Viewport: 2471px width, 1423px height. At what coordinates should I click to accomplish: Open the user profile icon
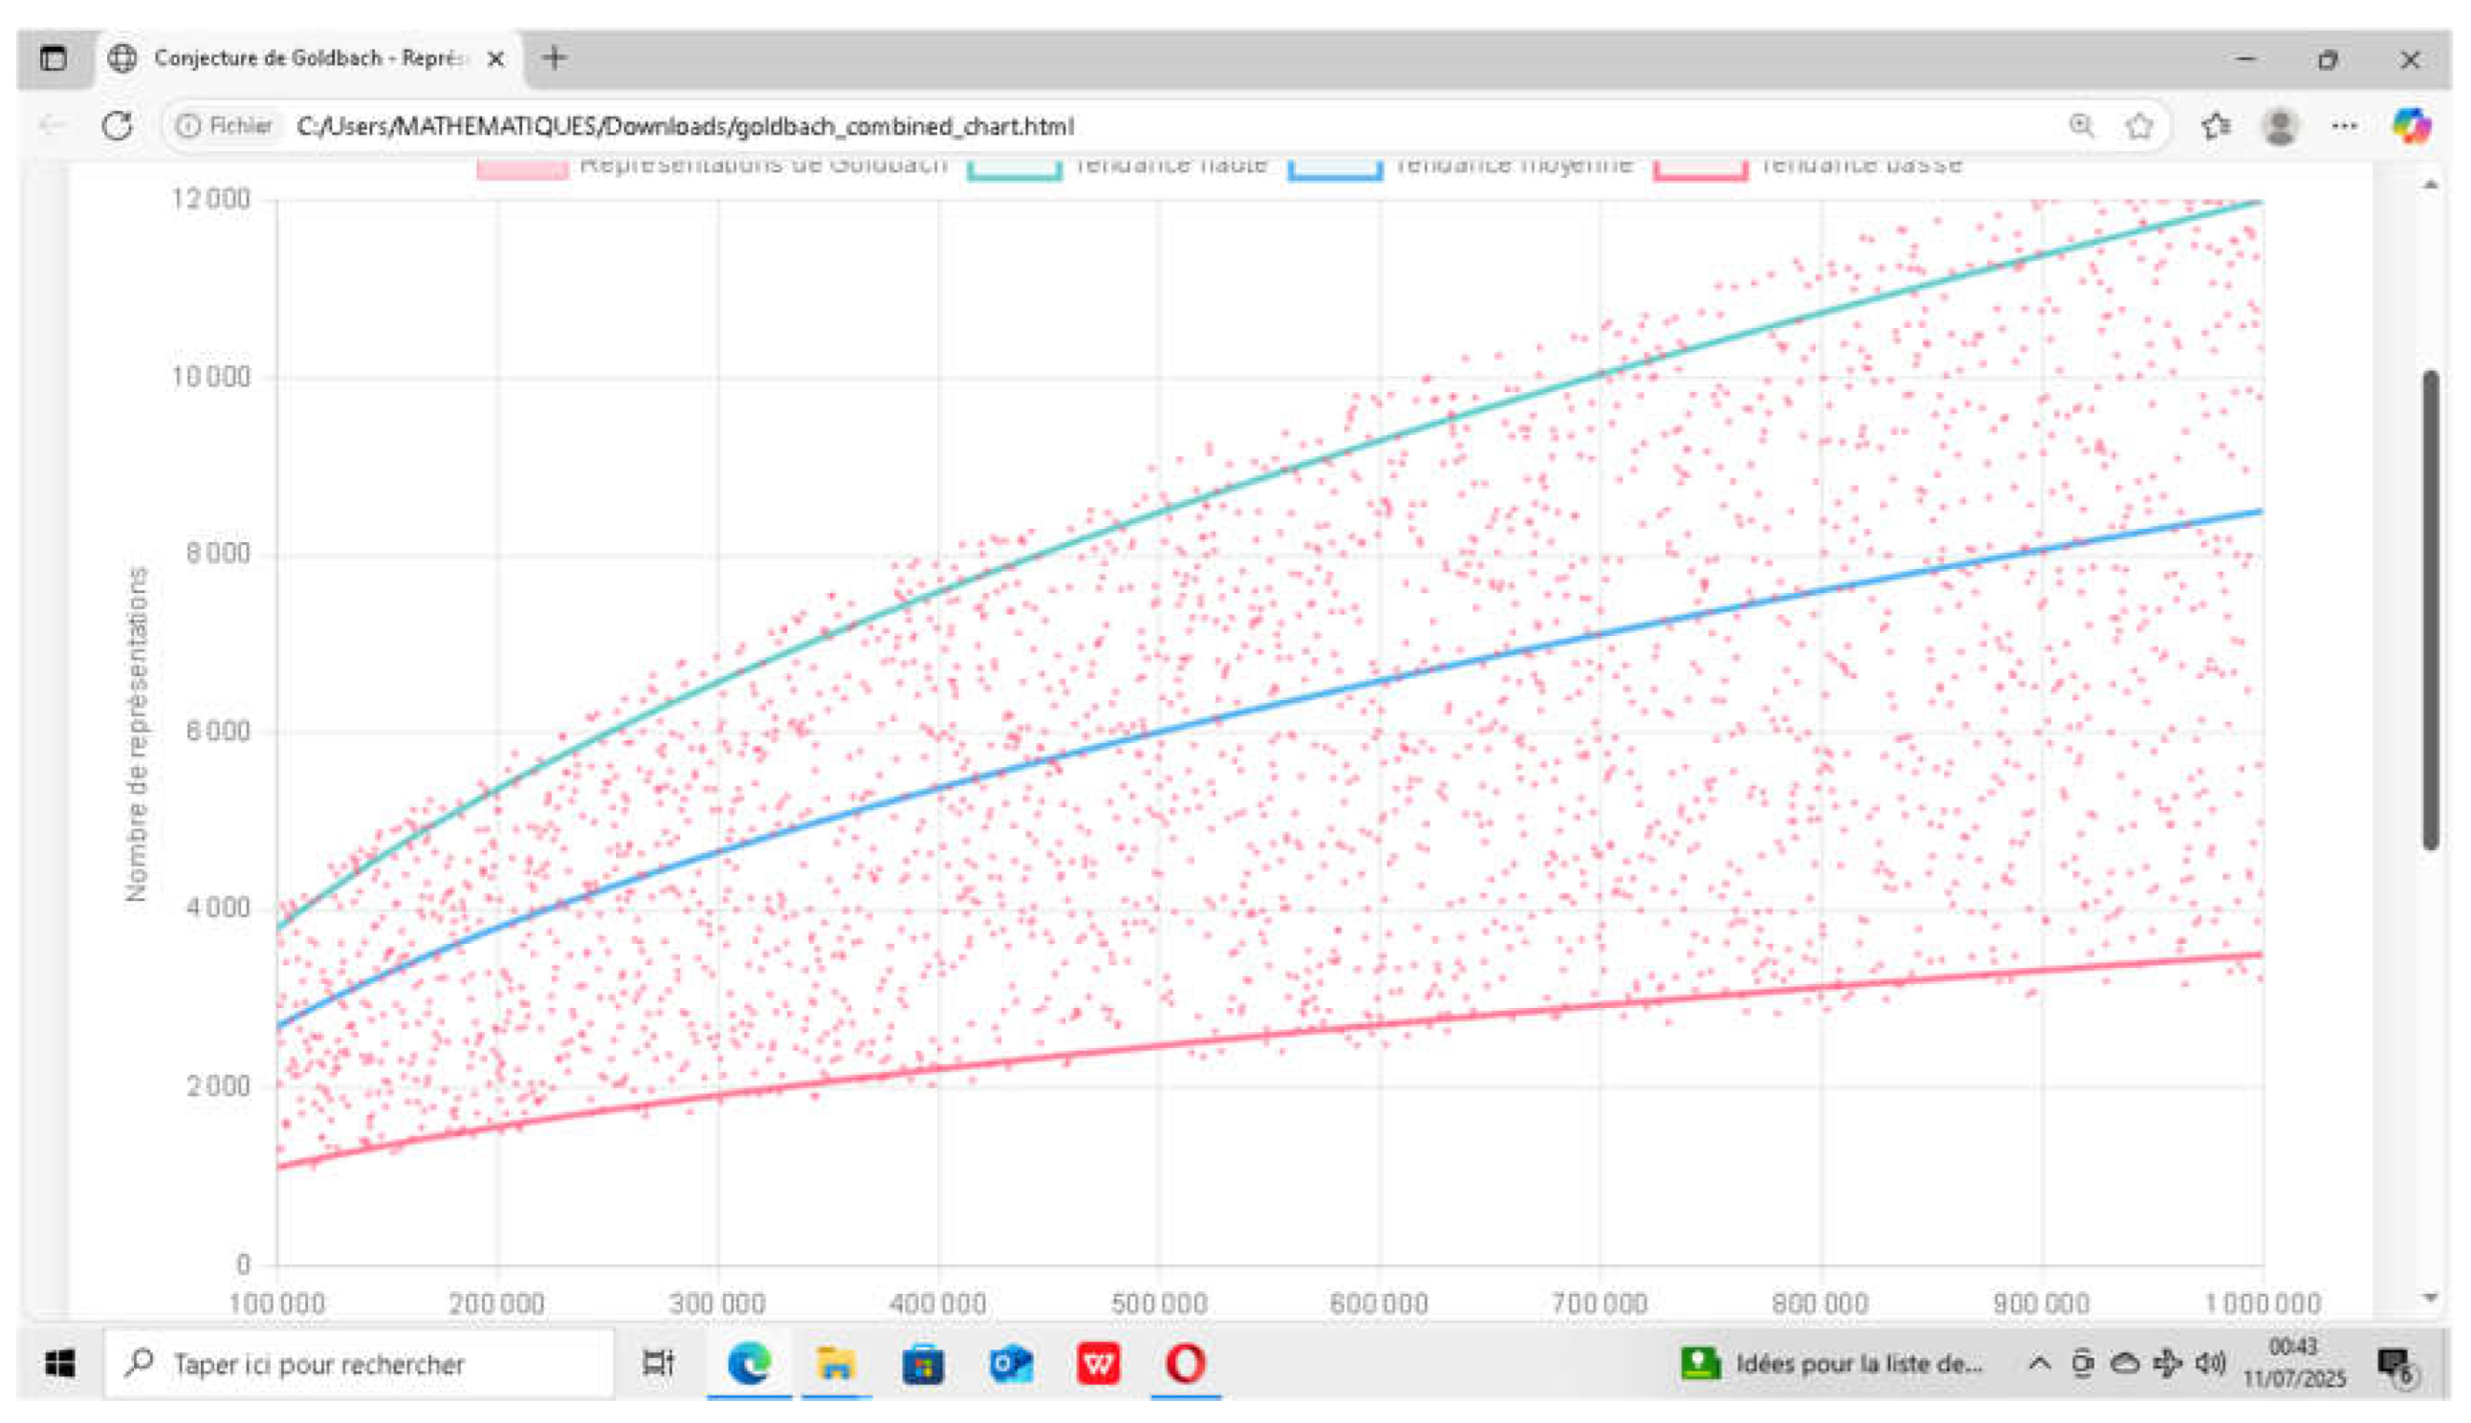click(2280, 126)
